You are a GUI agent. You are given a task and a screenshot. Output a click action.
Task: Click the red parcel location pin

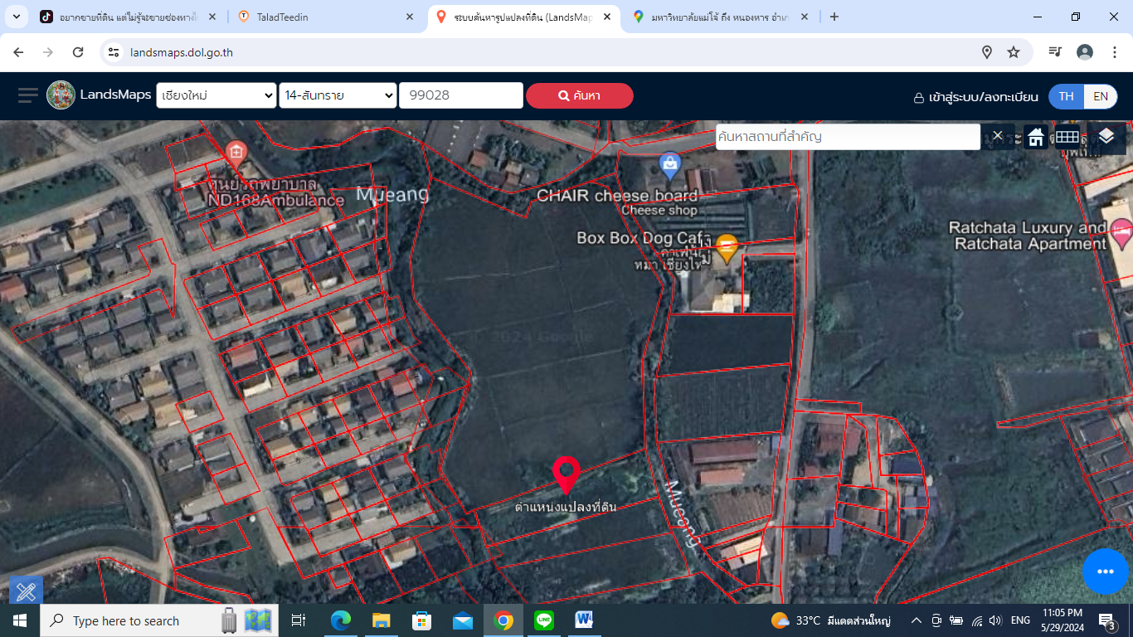(x=566, y=475)
